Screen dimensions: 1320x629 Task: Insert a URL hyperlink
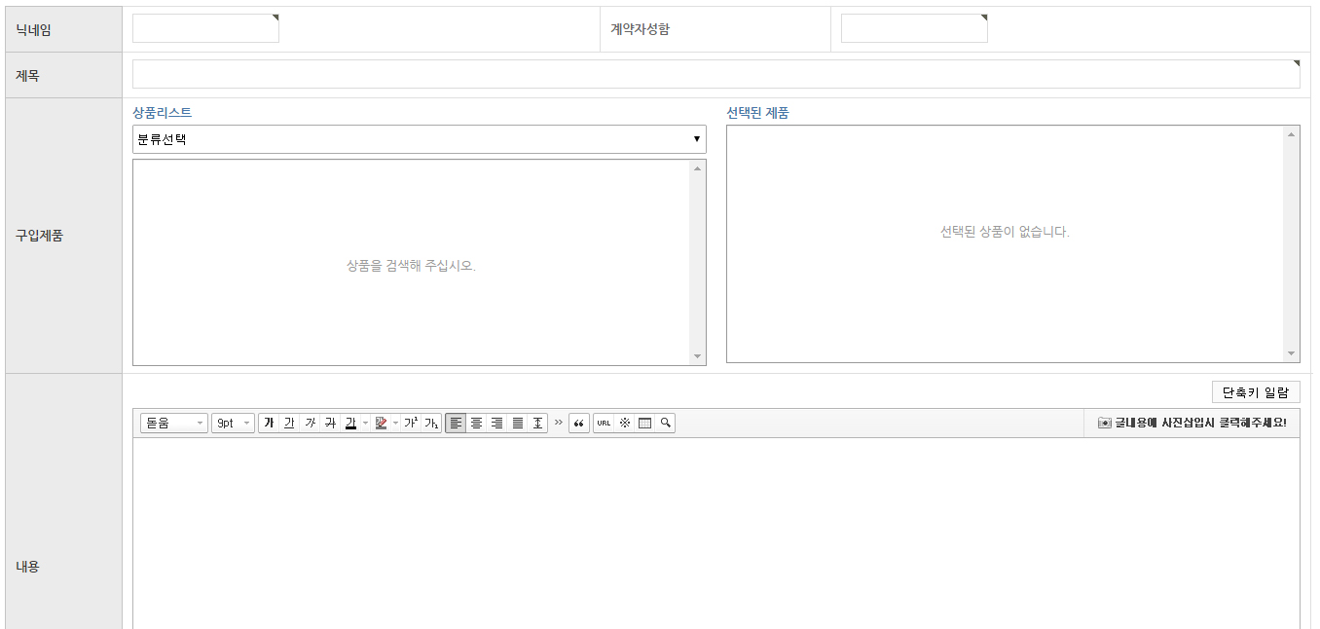604,424
